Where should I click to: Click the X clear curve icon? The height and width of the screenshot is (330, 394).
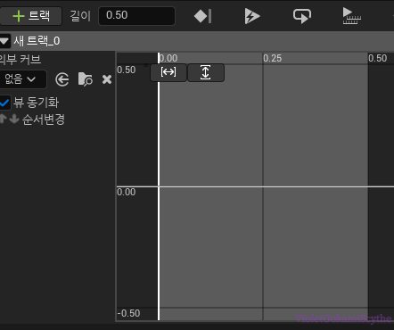[x=107, y=79]
